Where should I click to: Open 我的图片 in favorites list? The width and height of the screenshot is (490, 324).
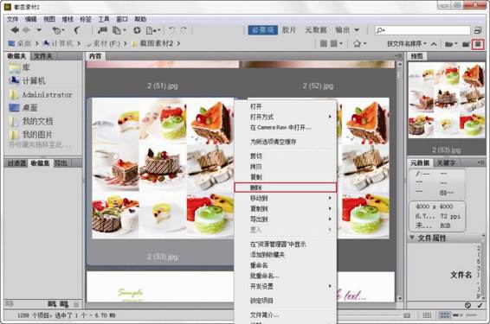(37, 135)
